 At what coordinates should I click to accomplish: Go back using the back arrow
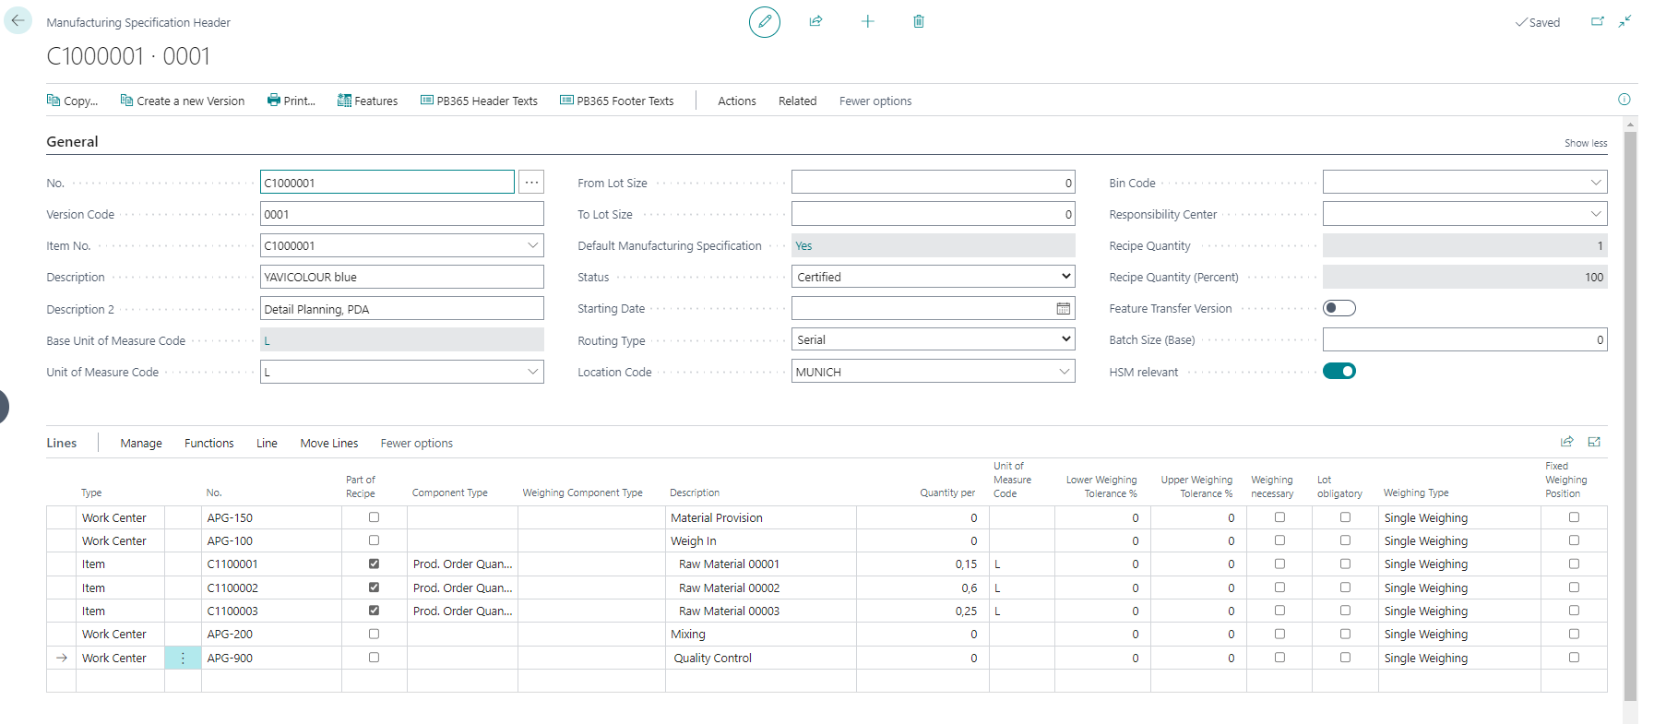pyautogui.click(x=18, y=20)
